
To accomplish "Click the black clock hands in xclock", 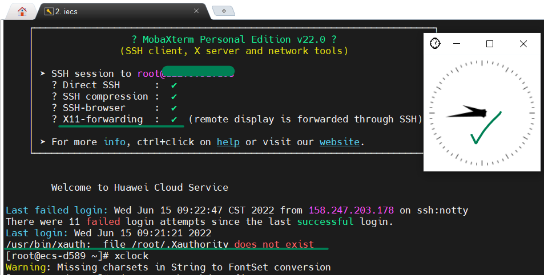I will (x=466, y=112).
